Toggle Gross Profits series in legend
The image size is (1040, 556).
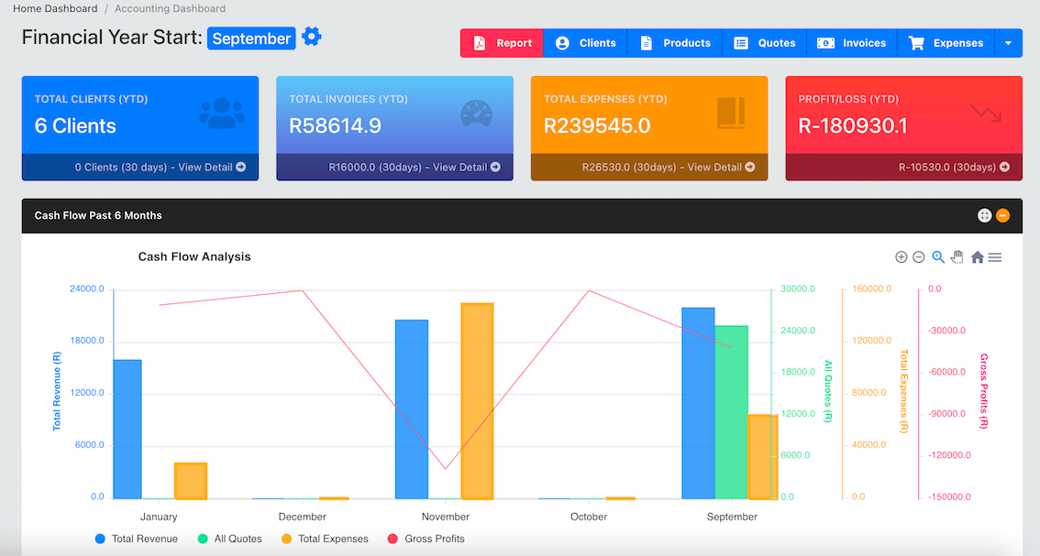click(426, 539)
